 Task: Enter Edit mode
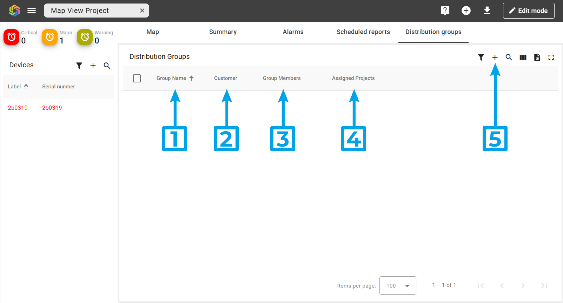(528, 11)
